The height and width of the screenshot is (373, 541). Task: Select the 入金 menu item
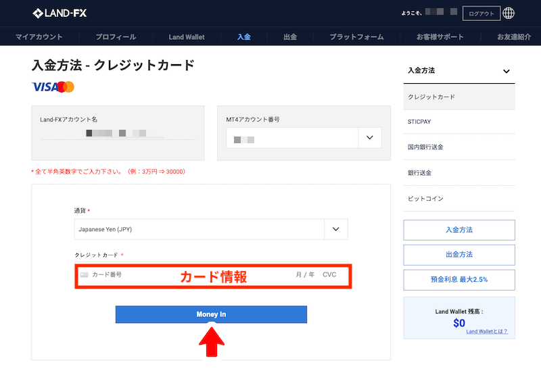pyautogui.click(x=243, y=37)
